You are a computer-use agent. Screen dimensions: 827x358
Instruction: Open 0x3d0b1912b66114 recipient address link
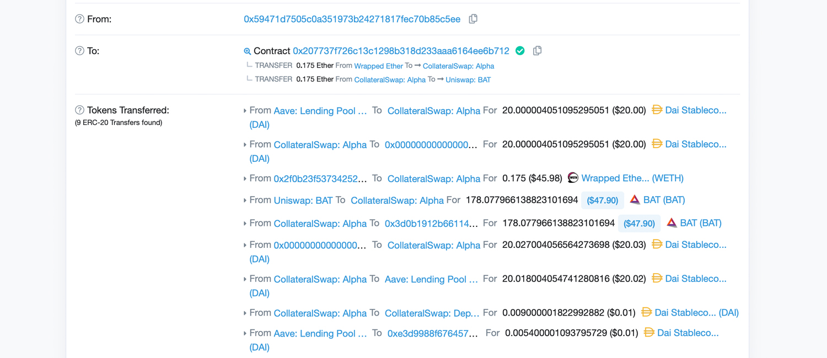point(431,224)
